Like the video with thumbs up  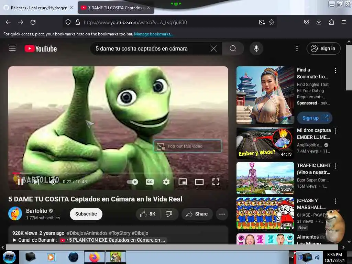click(x=148, y=214)
